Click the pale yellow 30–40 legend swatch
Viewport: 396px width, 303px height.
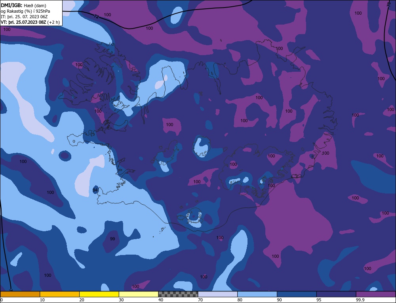(x=139, y=294)
